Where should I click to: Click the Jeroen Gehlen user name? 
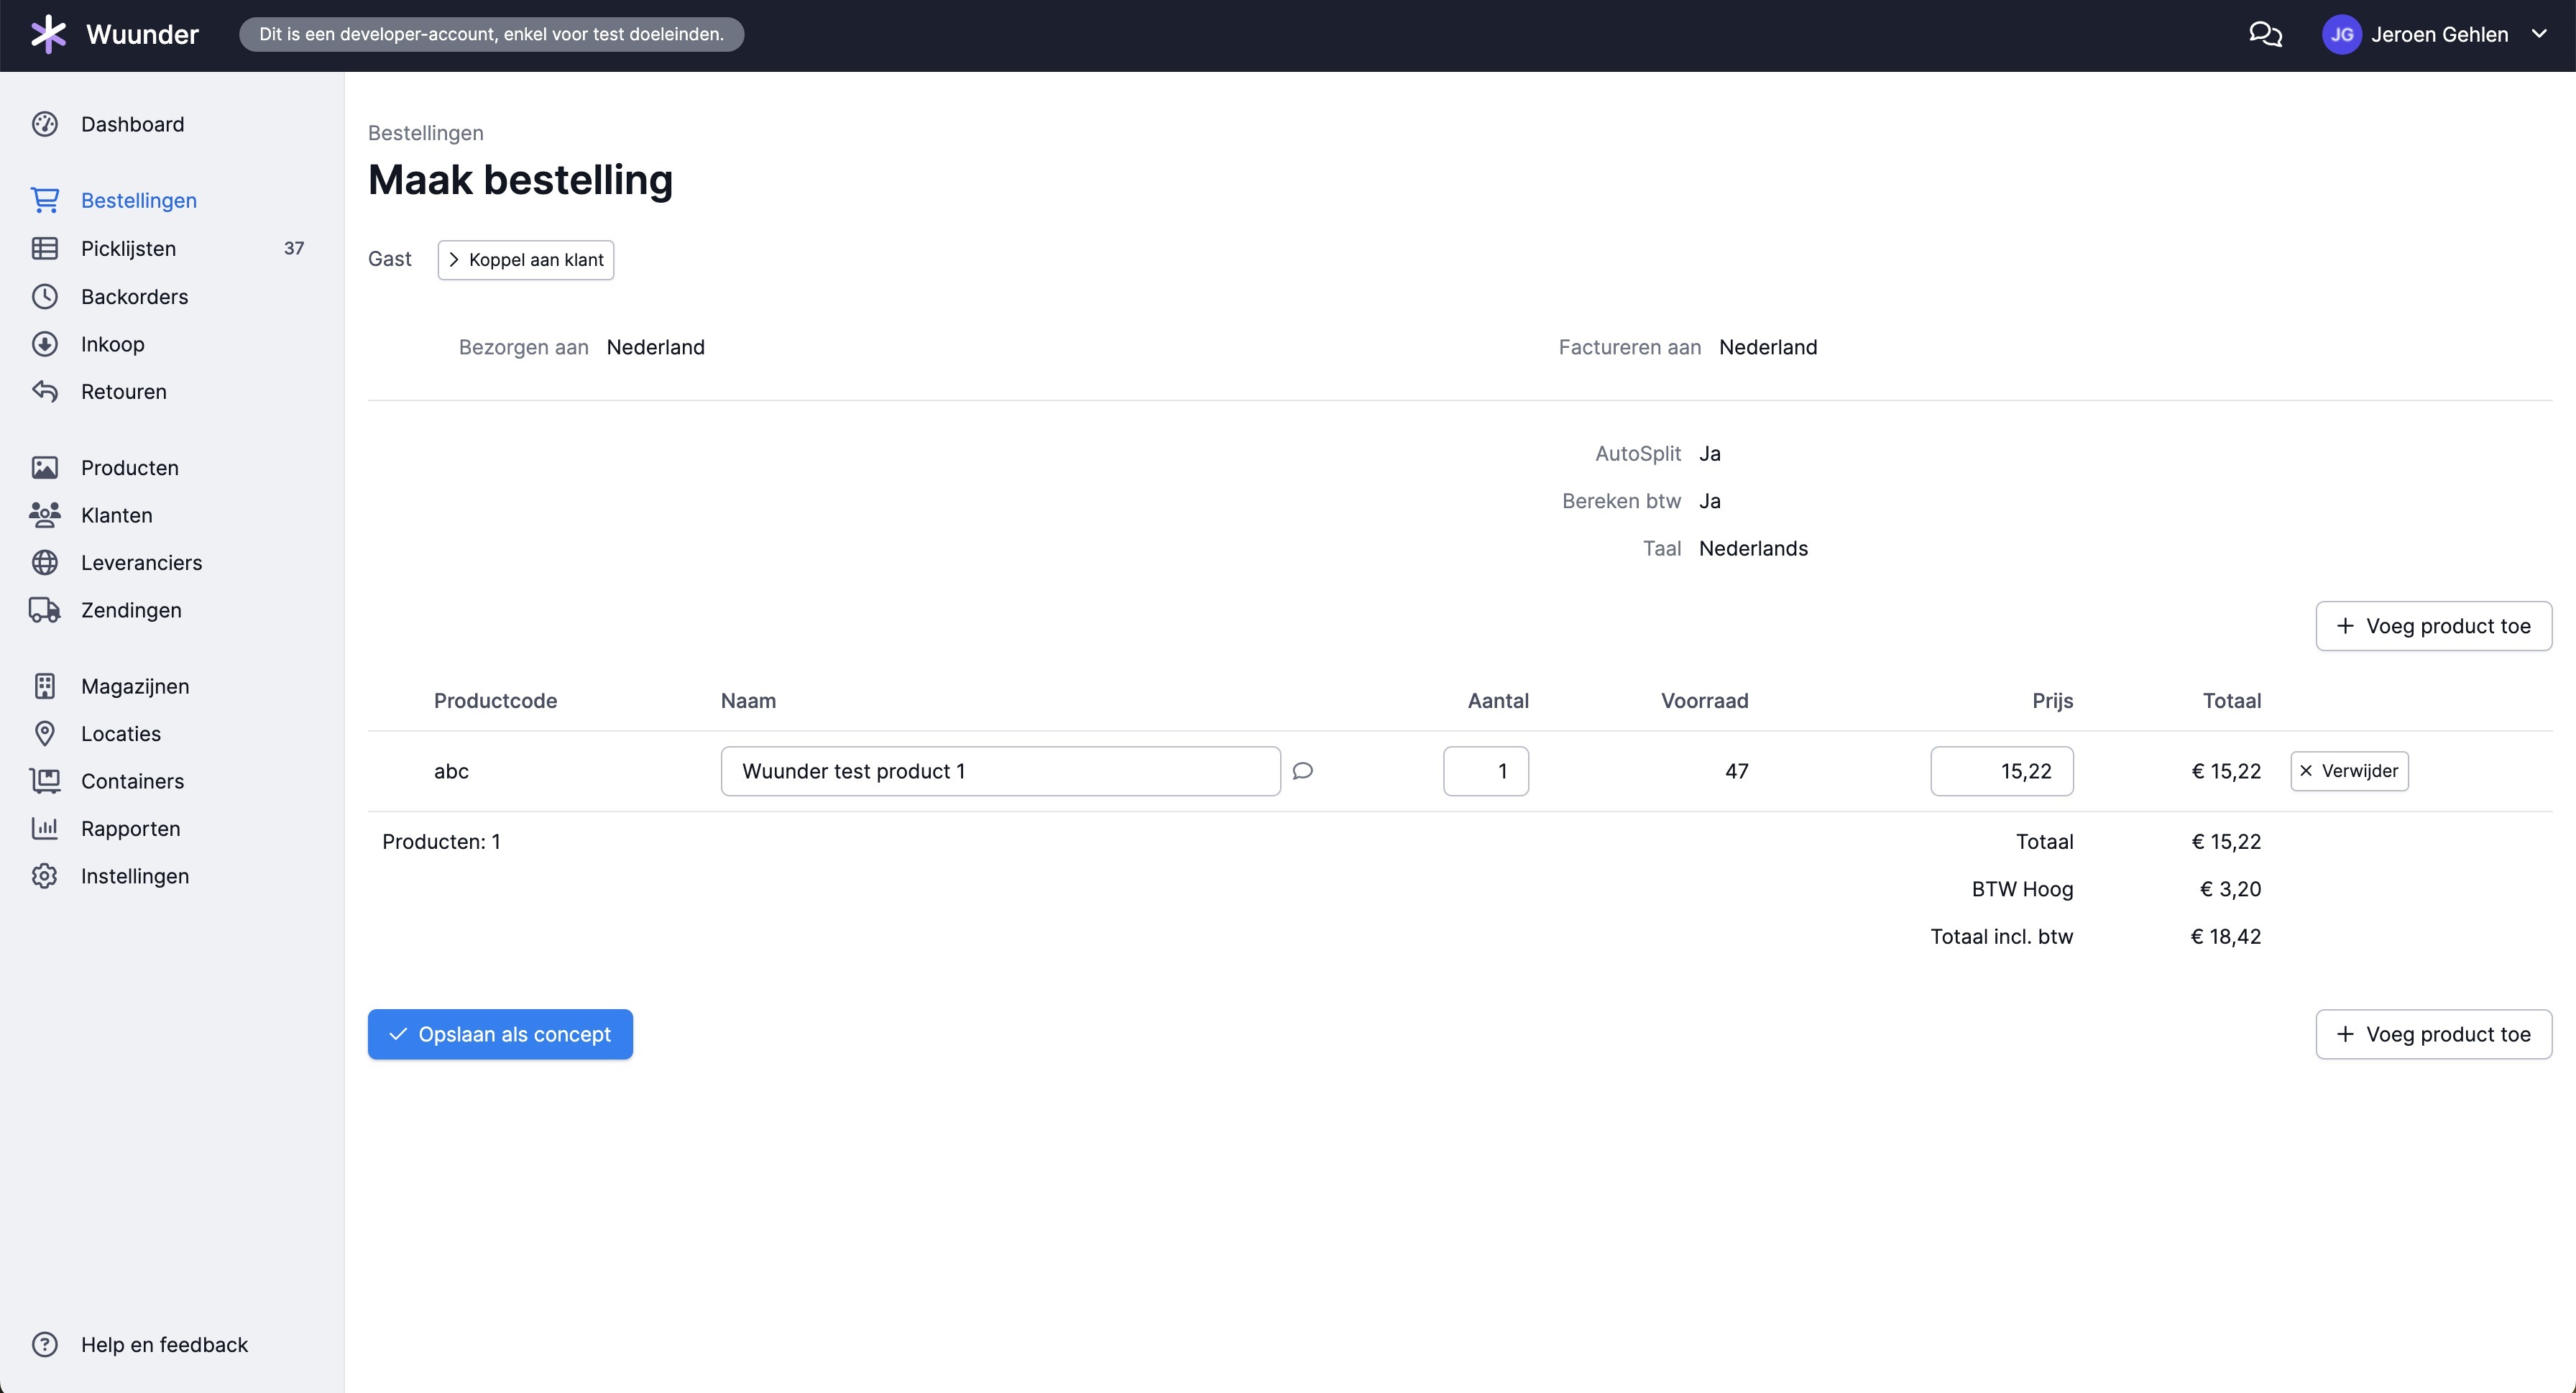[x=2439, y=34]
